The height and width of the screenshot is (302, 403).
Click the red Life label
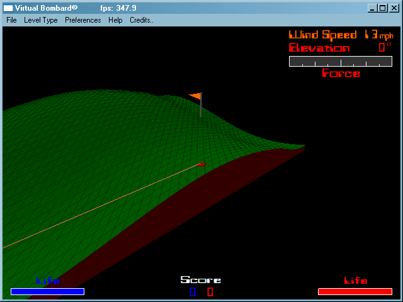click(356, 281)
